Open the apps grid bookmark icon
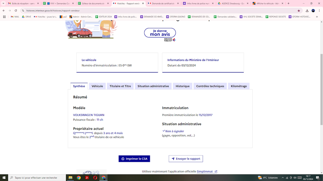323x181 pixels. 4,17
